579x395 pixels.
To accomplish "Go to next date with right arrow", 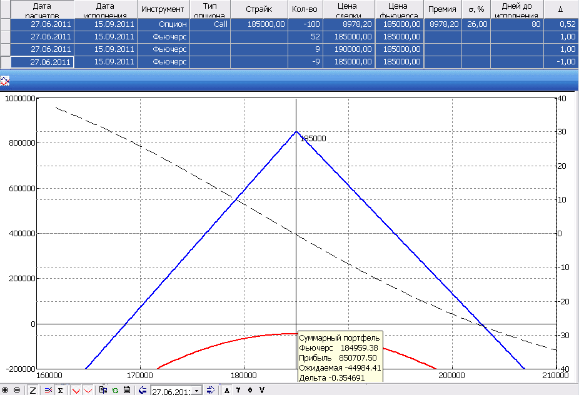I will pyautogui.click(x=210, y=390).
